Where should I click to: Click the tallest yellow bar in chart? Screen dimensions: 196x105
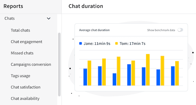click(148, 70)
